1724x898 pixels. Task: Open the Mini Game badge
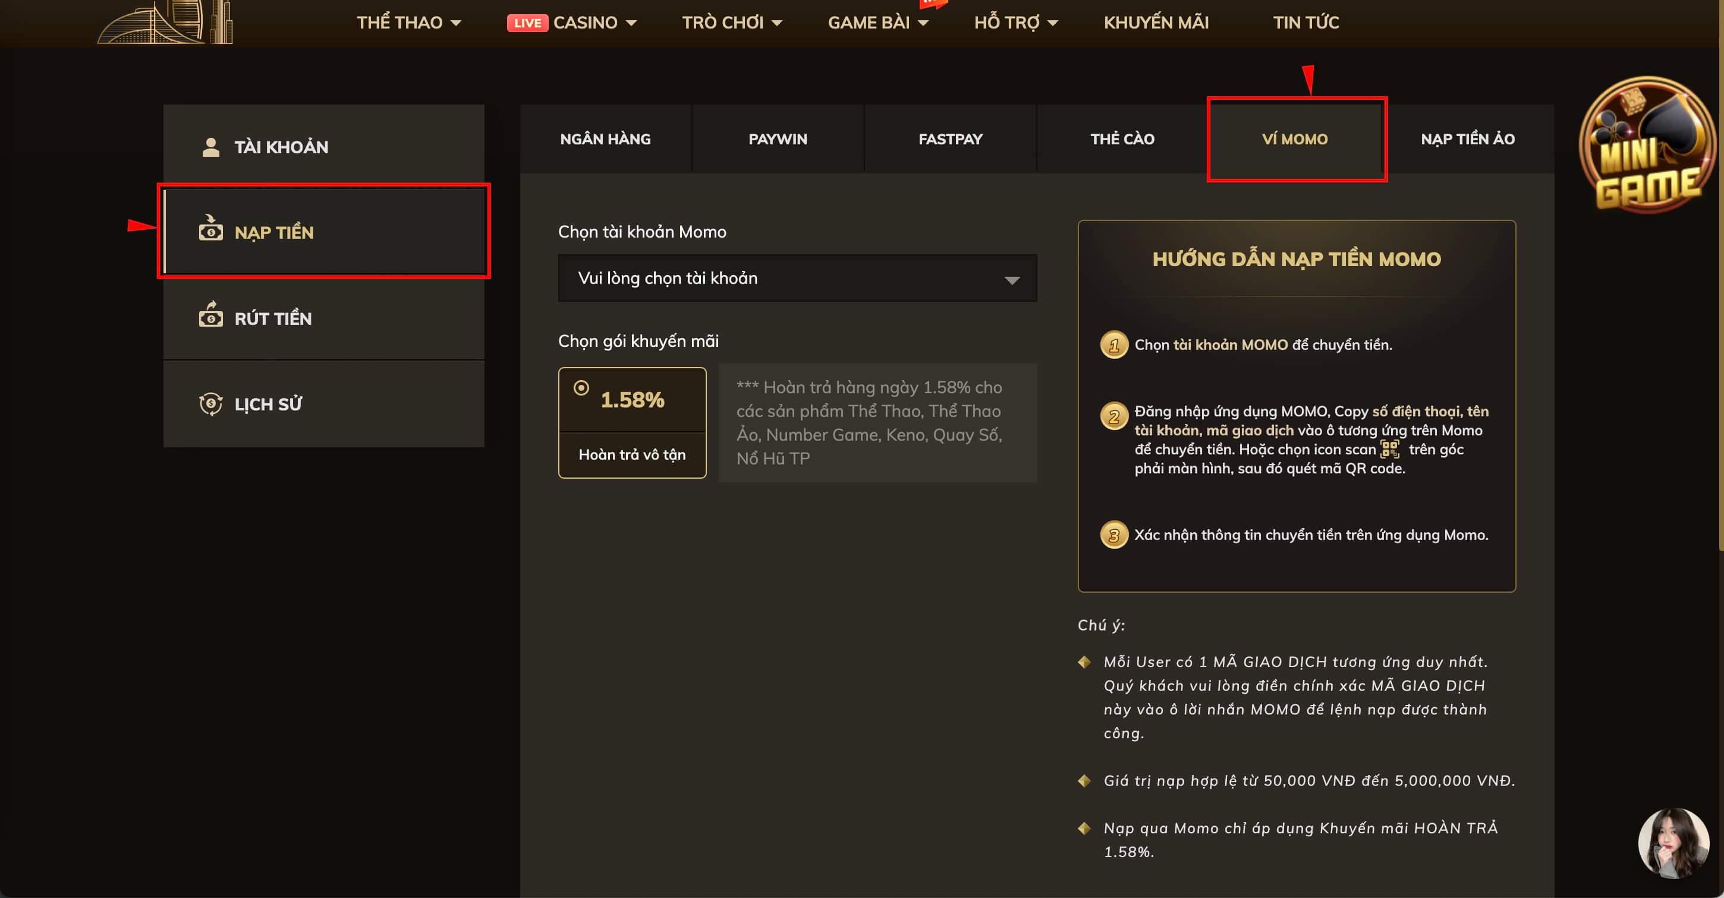pos(1648,145)
